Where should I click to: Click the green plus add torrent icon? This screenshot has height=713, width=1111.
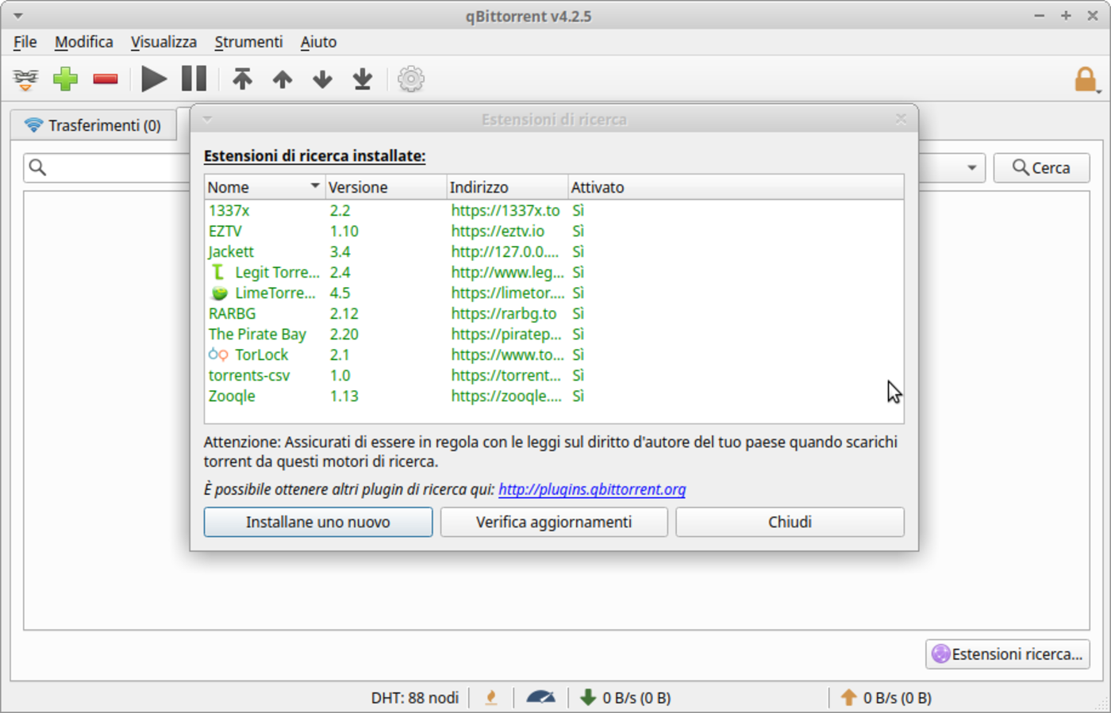tap(65, 79)
